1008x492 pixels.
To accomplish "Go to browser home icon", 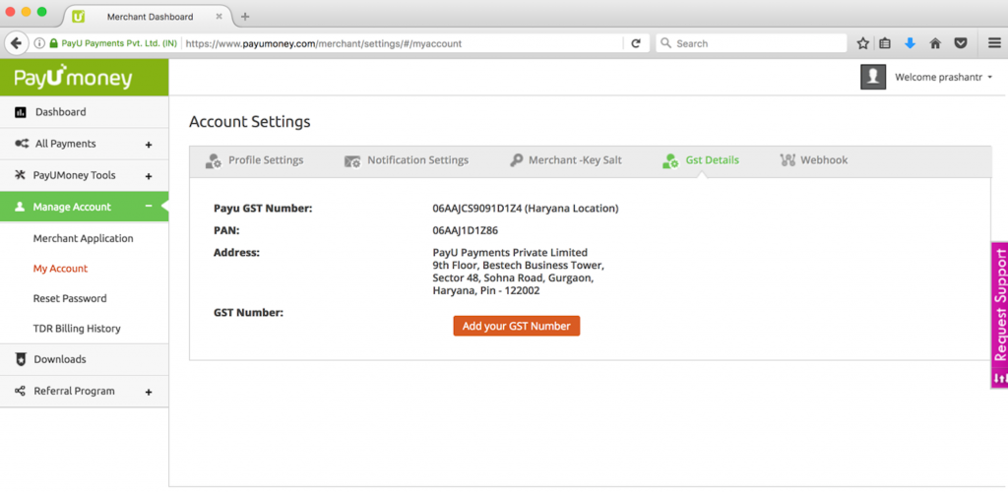I will click(935, 43).
